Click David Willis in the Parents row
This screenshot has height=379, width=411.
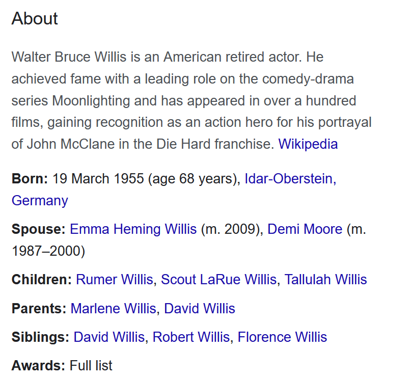tap(200, 308)
